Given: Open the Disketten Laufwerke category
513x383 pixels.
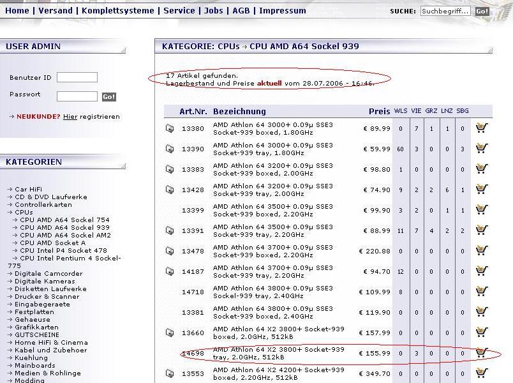Looking at the screenshot, I should (x=50, y=289).
